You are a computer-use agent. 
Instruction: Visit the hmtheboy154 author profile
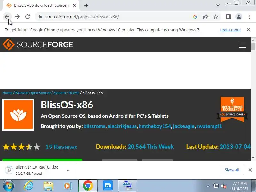(155, 126)
